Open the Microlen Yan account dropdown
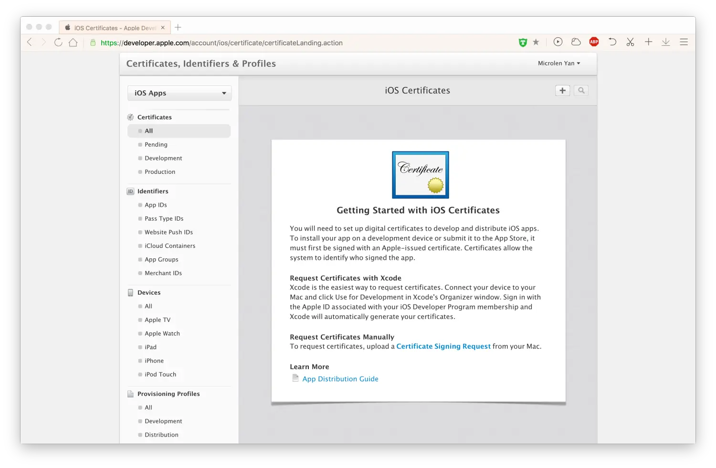Image resolution: width=716 pixels, height=468 pixels. click(x=559, y=63)
